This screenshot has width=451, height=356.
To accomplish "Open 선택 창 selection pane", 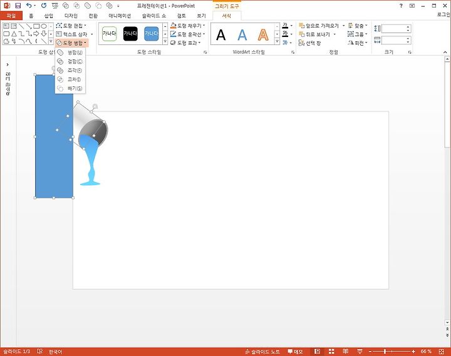I will coord(310,43).
